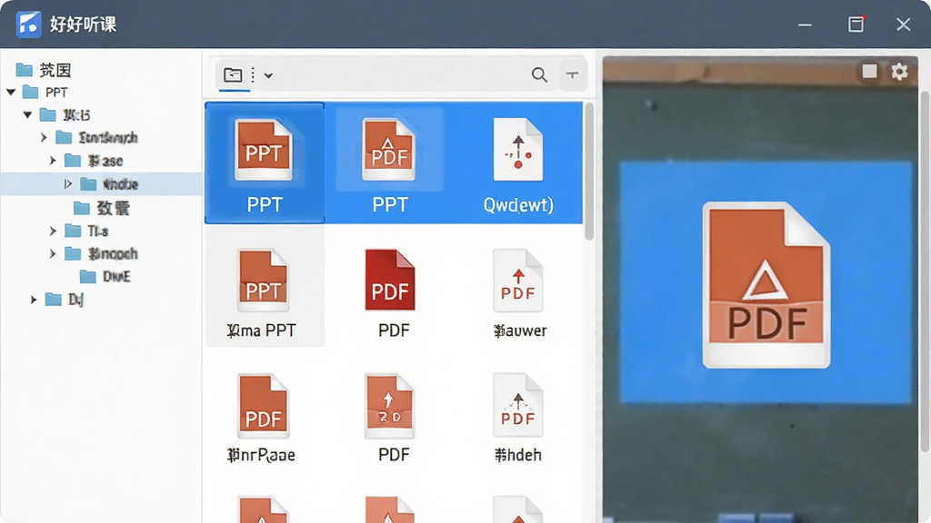Click the app logo in title bar
This screenshot has width=931, height=523.
coord(28,25)
